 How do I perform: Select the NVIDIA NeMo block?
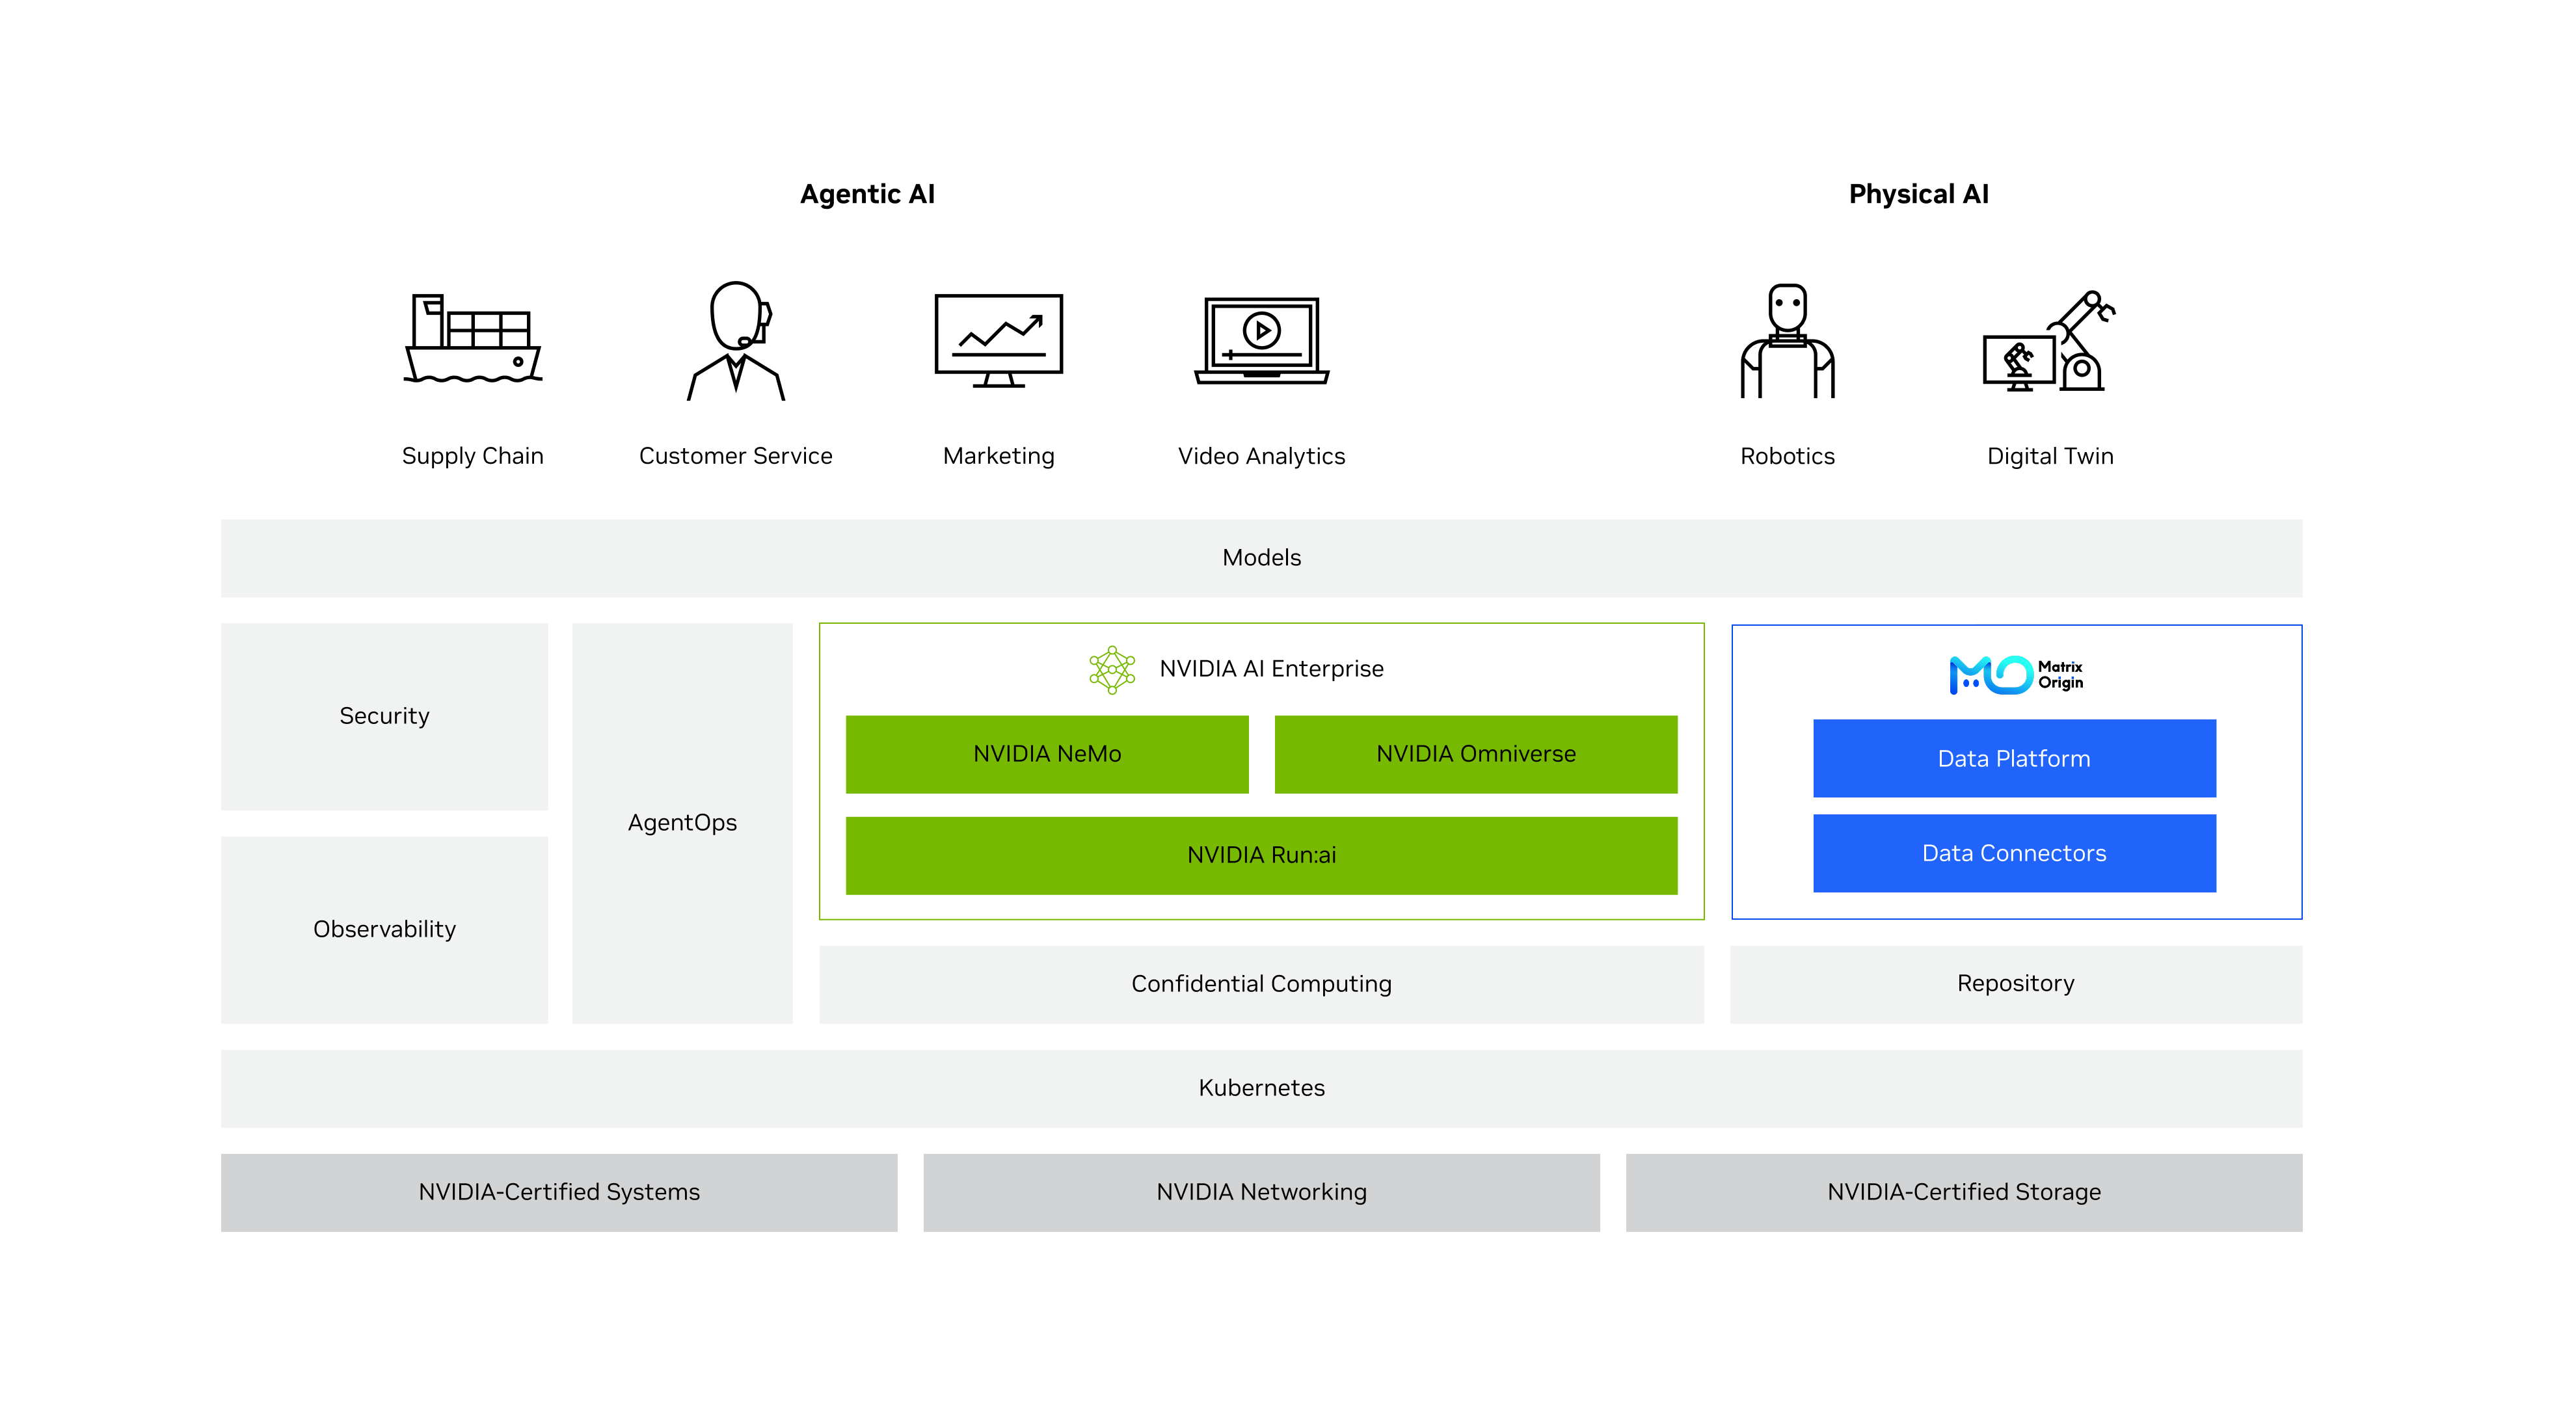(1047, 754)
